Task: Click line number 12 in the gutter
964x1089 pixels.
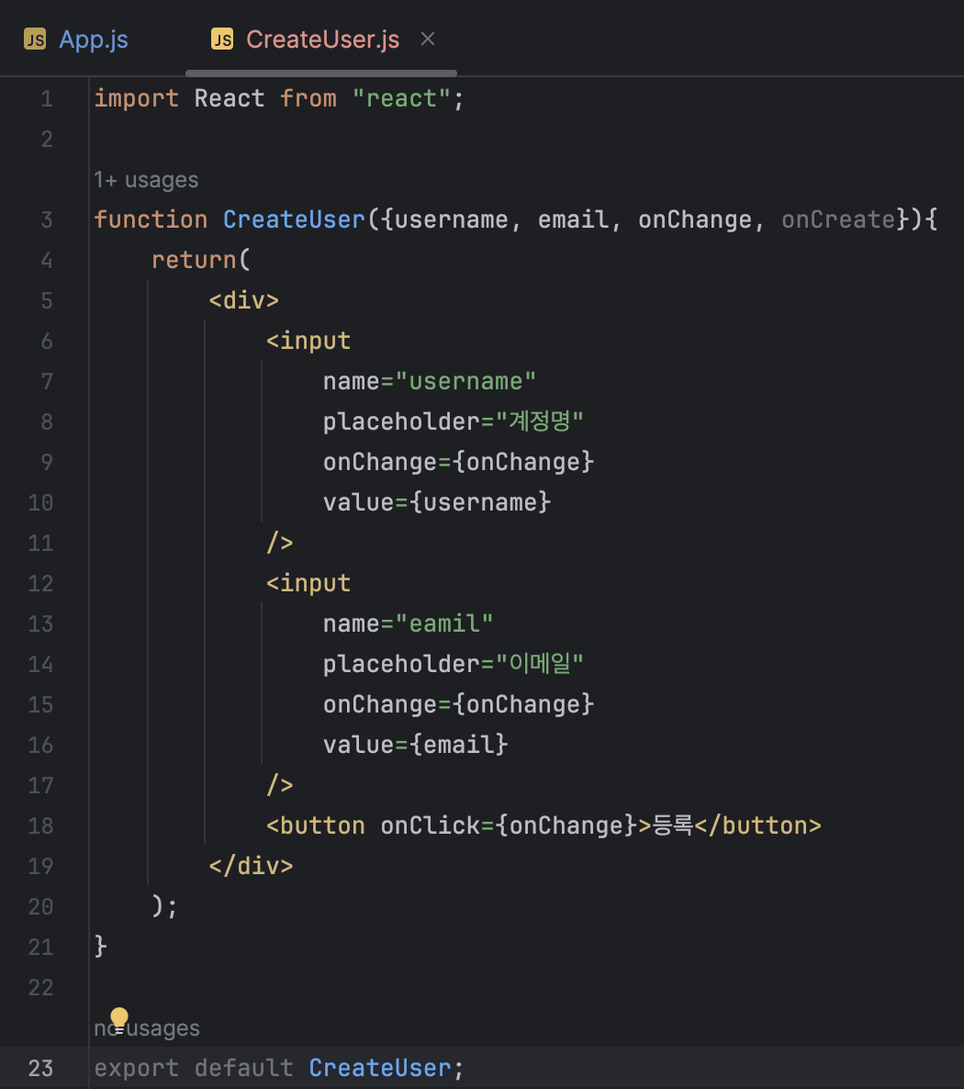Action: tap(40, 583)
